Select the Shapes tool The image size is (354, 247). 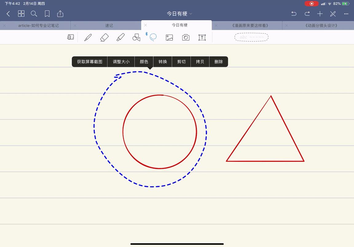coord(136,37)
